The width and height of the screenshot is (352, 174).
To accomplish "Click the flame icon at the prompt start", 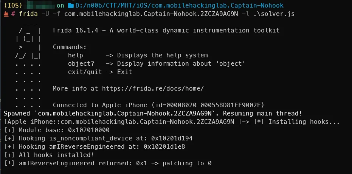I will pyautogui.click(x=6, y=14).
